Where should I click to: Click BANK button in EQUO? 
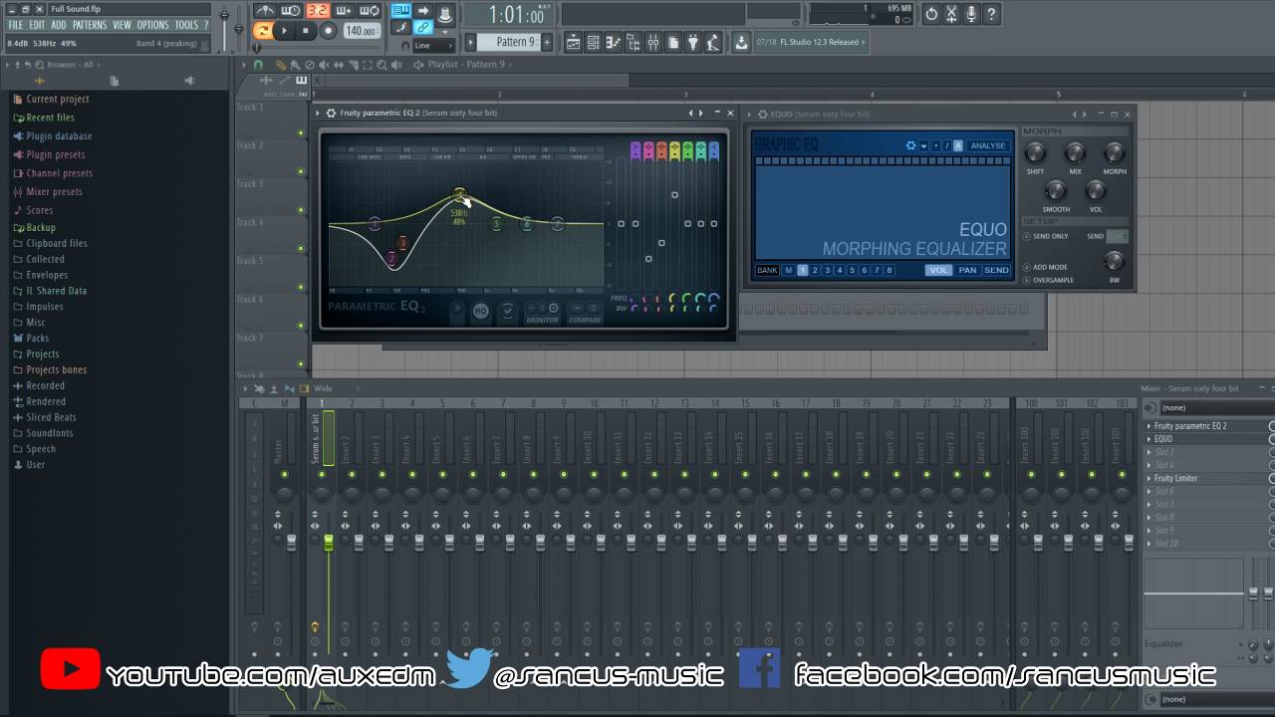click(767, 270)
